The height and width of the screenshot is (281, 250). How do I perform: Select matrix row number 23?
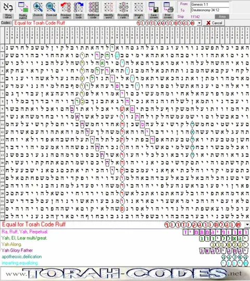click(2, 216)
